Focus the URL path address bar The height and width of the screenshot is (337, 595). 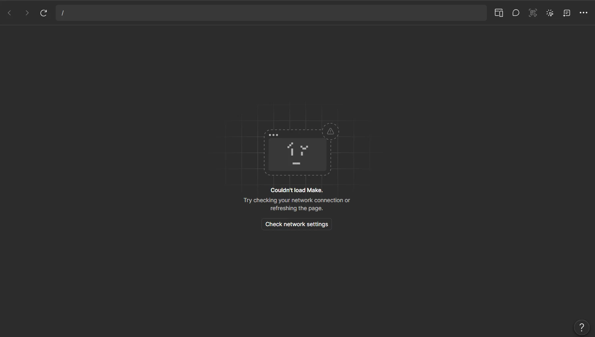coord(271,13)
